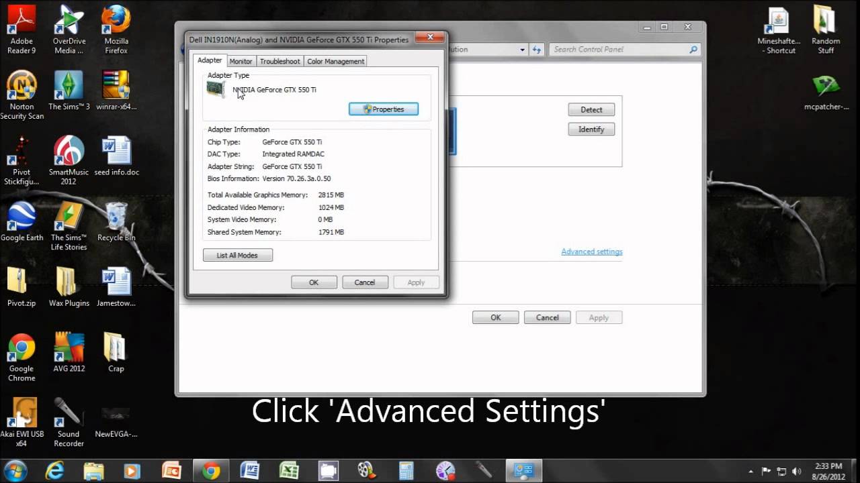Select the mcpatcher desktop icon
This screenshot has height=483, width=860.
pos(826,92)
